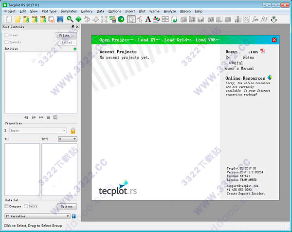Viewport: 292px width, 232px height.
Task: Click the animation options icon after stop
Action: coord(55,117)
